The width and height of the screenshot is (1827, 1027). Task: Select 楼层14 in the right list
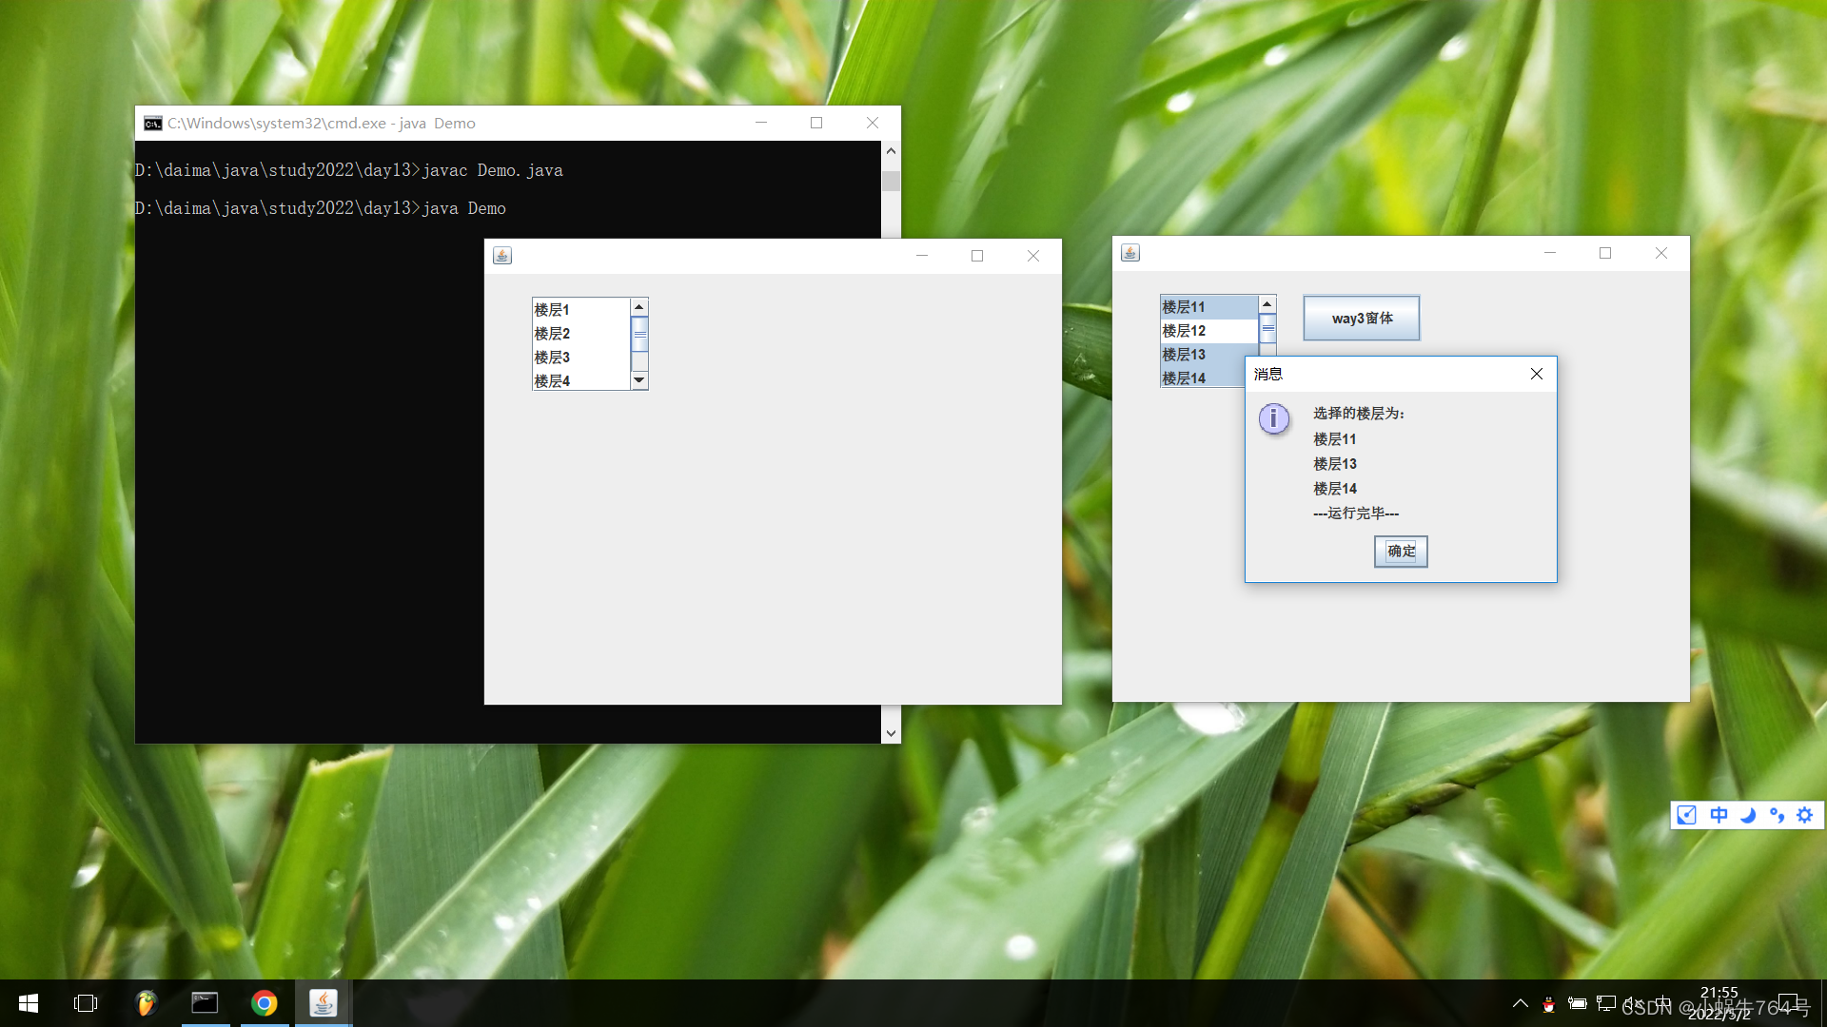pyautogui.click(x=1203, y=378)
